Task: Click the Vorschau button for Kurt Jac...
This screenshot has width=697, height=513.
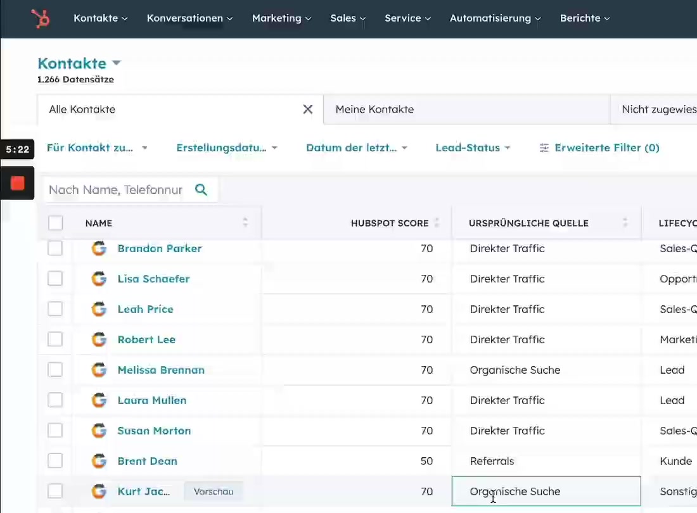Action: 213,491
